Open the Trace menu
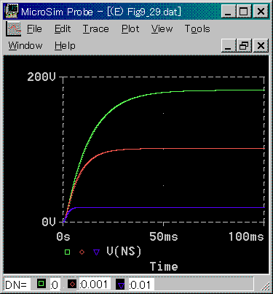Image resolution: width=273 pixels, height=294 pixels. (x=96, y=29)
